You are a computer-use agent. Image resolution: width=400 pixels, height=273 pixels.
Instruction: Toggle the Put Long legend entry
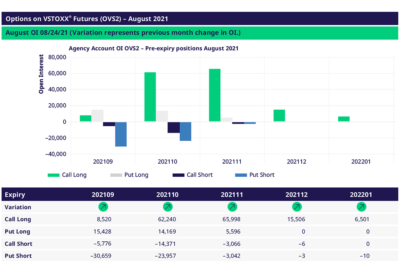[129, 175]
